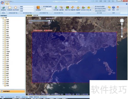Toggle the 显示图幅及编号 checkbox
This screenshot has height=99, width=128.
[x=42, y=7]
